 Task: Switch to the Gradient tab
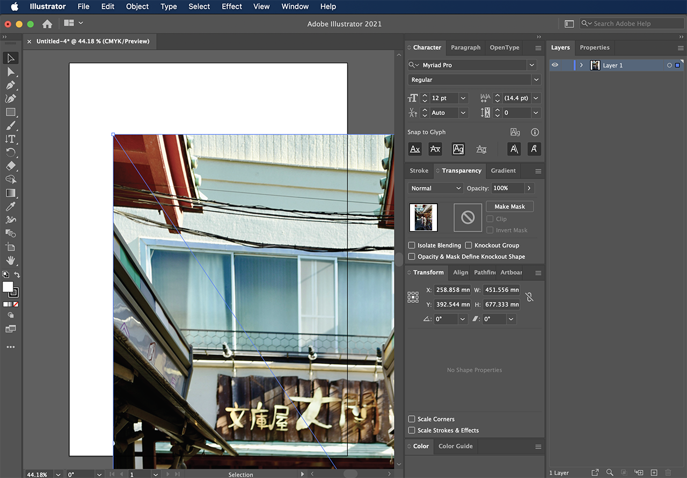pos(503,170)
